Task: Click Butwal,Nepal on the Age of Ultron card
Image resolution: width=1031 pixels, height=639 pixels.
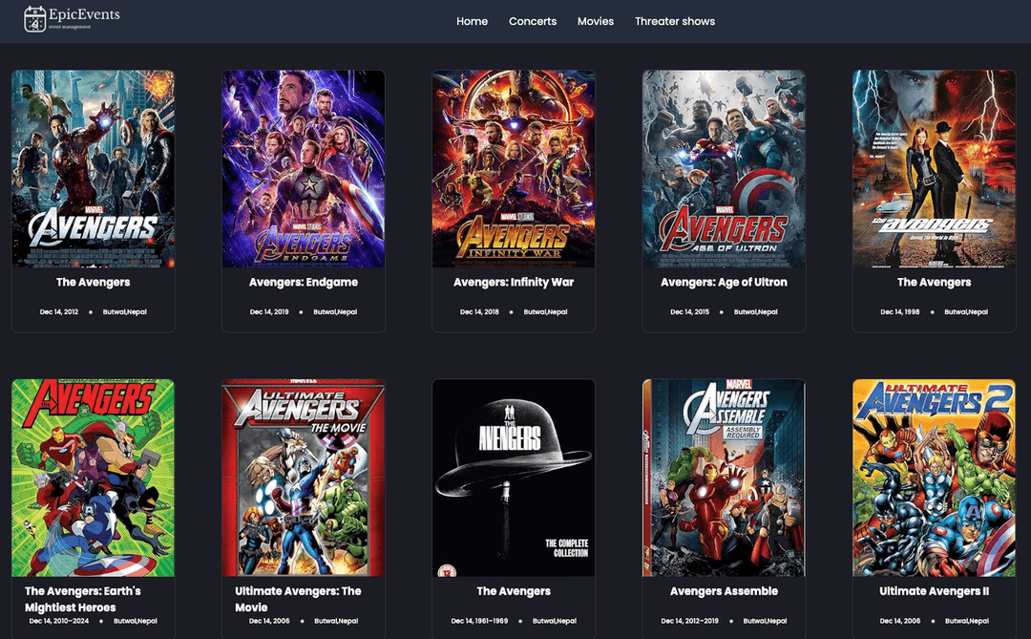Action: point(756,311)
